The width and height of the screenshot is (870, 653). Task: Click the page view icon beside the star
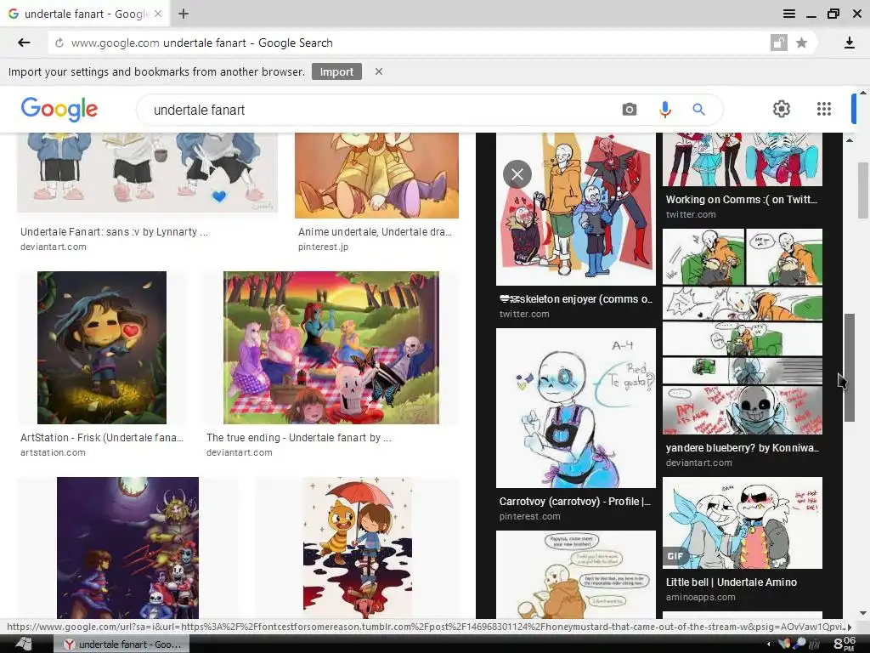(779, 43)
